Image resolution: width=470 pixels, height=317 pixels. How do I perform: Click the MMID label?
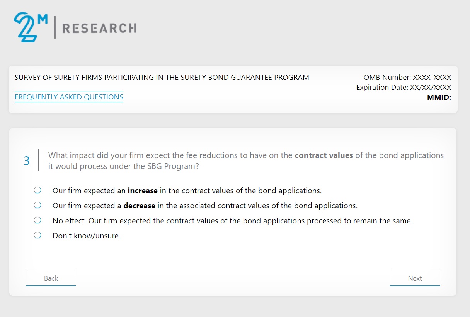coord(439,98)
